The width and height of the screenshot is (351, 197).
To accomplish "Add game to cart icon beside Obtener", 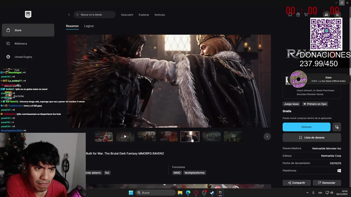I will coord(337,127).
